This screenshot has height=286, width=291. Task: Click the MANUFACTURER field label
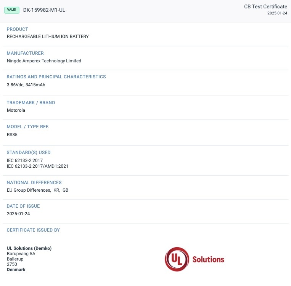pos(25,53)
